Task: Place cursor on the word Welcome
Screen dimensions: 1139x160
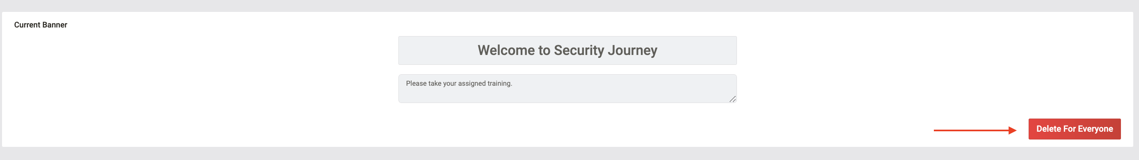Action: point(506,50)
